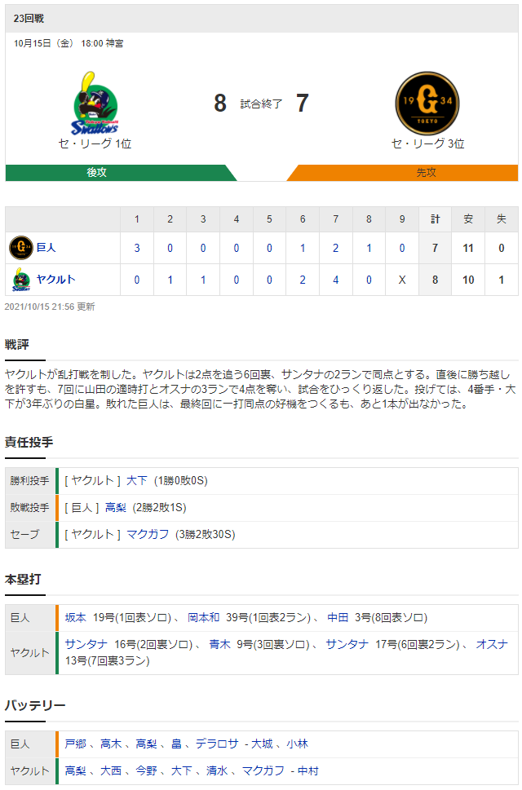Open Yakult 6th inning score 2
This screenshot has width=522, height=790.
(x=303, y=280)
